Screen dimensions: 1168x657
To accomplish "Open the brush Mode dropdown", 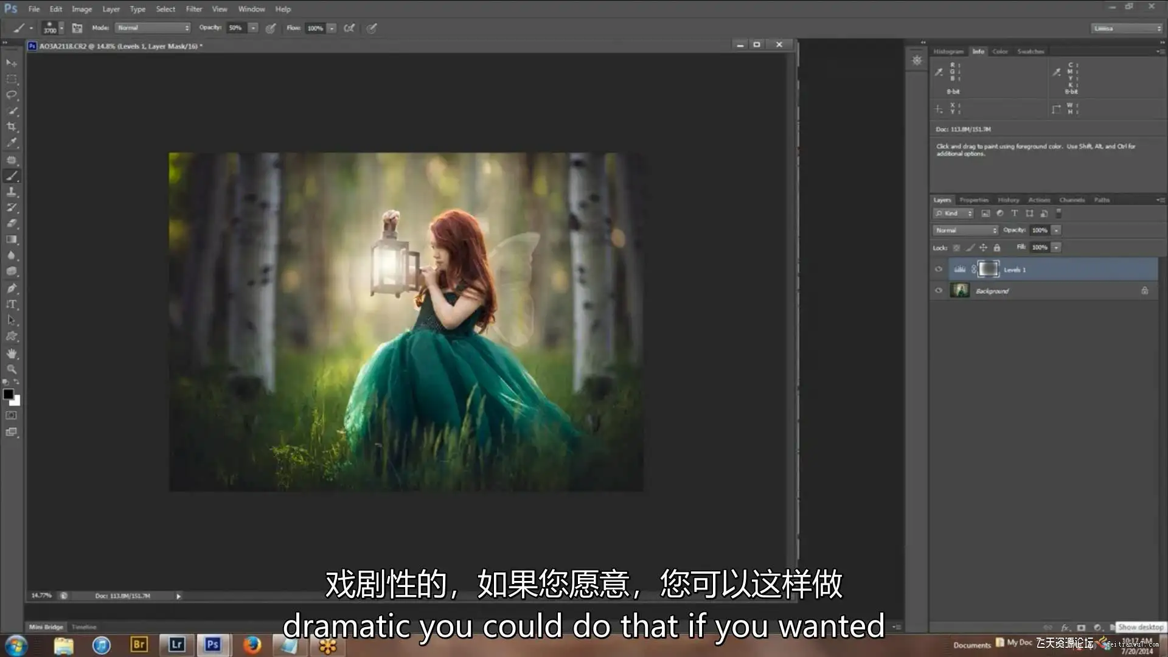I will click(153, 28).
